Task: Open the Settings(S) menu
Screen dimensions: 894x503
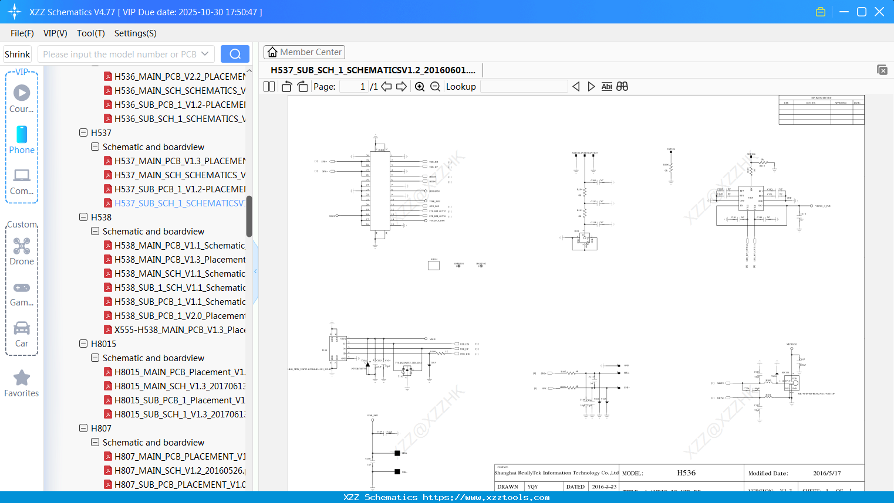Action: (x=135, y=33)
